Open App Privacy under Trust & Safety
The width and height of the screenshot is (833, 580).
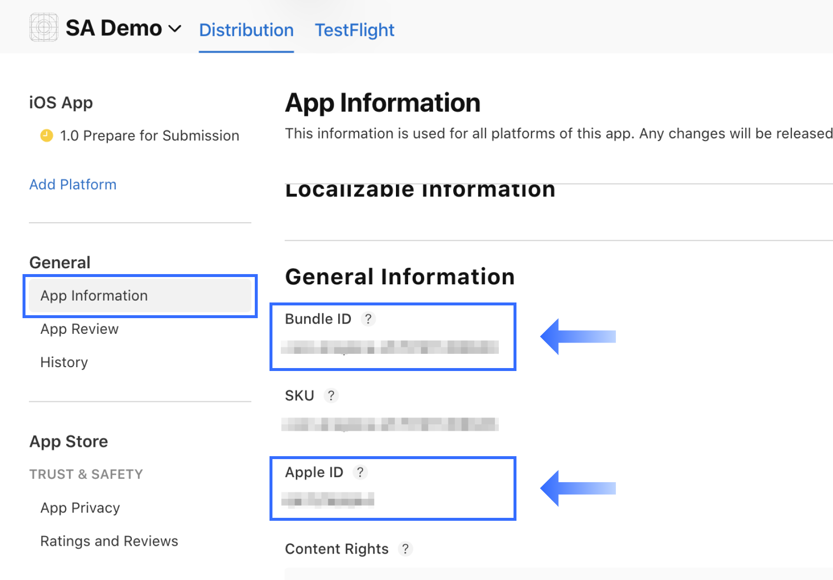[80, 508]
